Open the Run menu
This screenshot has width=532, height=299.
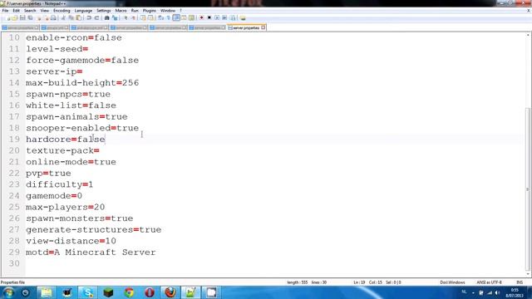click(135, 11)
